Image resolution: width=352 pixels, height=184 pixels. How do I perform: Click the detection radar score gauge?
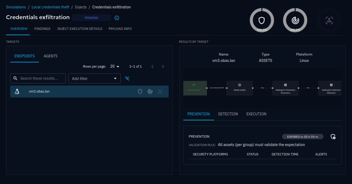tap(295, 20)
